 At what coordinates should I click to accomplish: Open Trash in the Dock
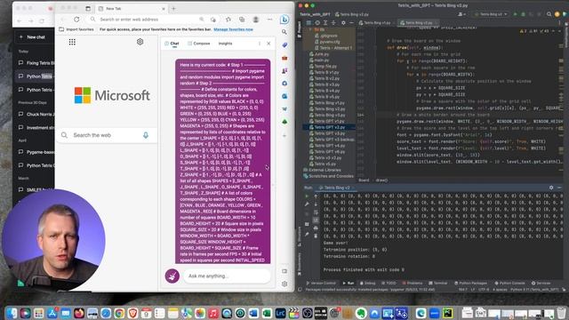point(561,312)
